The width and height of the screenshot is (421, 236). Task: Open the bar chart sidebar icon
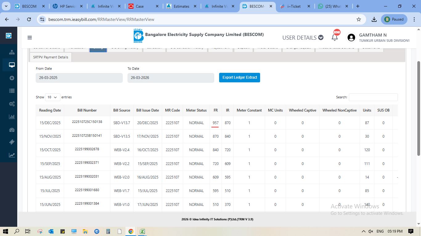(12, 117)
